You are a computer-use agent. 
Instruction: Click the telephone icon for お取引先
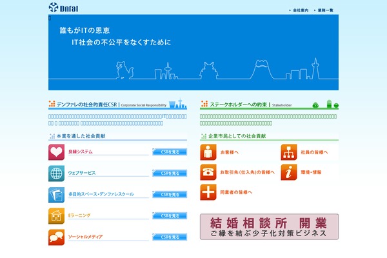208,172
